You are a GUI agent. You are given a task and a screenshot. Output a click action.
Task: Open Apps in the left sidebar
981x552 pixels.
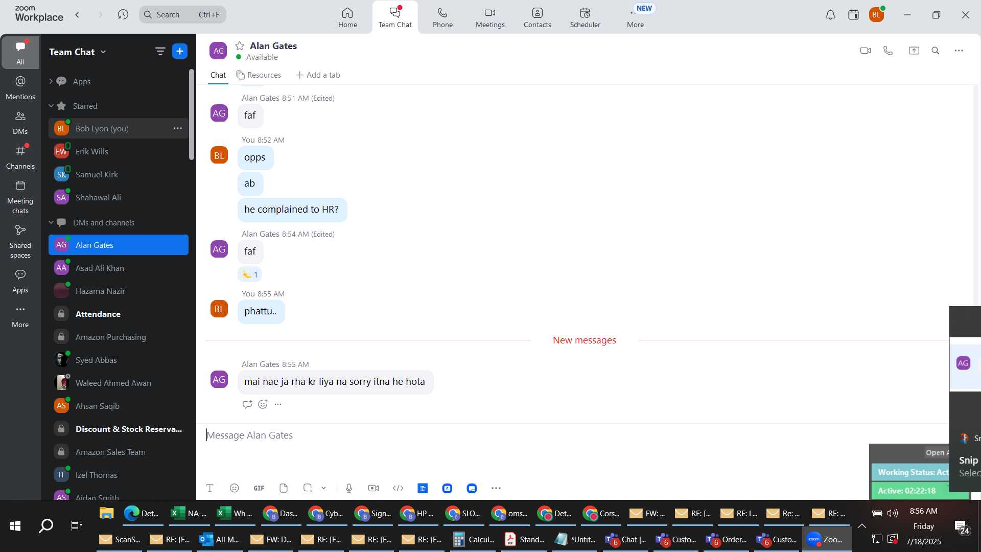[20, 281]
